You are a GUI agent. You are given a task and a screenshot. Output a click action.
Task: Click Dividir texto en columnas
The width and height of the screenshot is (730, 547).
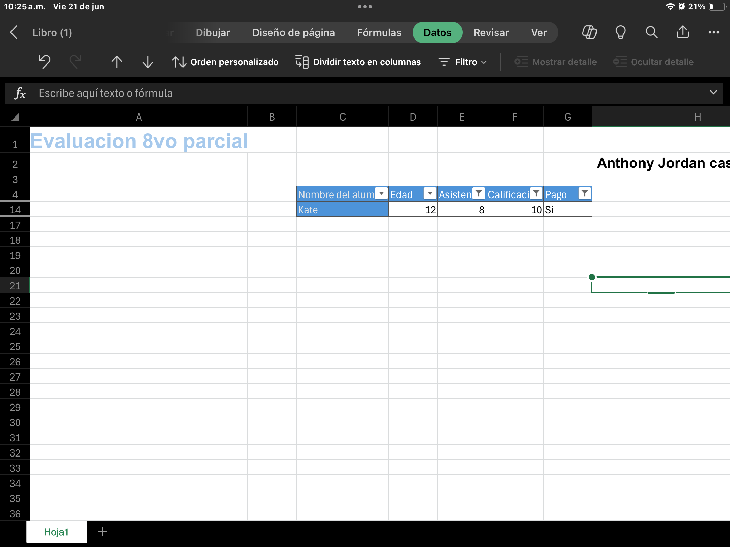pyautogui.click(x=358, y=62)
